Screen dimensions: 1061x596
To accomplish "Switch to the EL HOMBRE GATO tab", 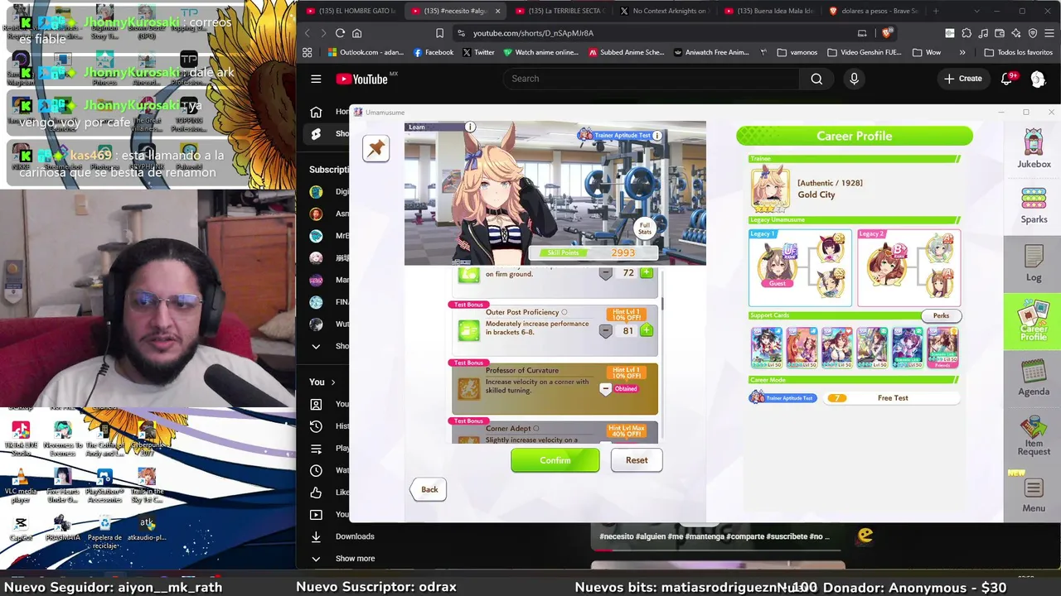I will click(349, 11).
